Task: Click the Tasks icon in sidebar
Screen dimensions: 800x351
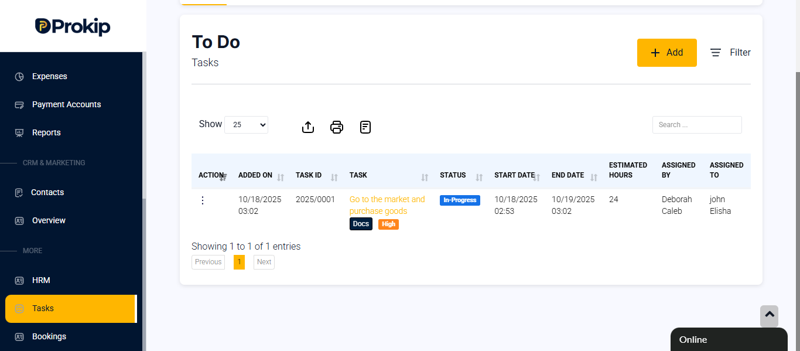Action: point(19,309)
